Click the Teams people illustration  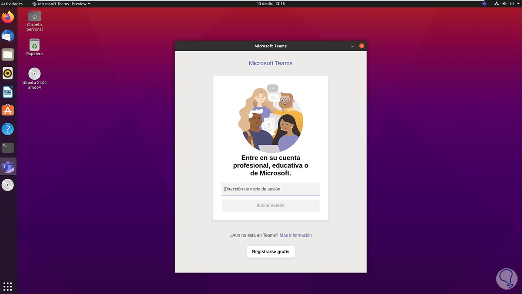pos(271,118)
